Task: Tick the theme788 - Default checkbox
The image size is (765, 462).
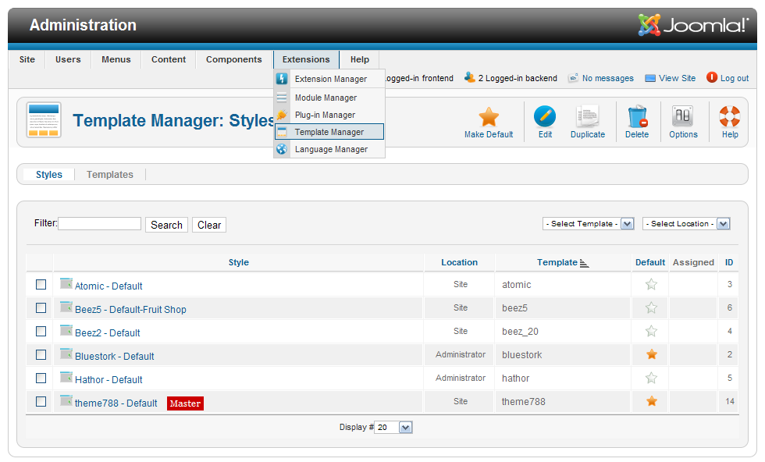Action: click(x=41, y=402)
